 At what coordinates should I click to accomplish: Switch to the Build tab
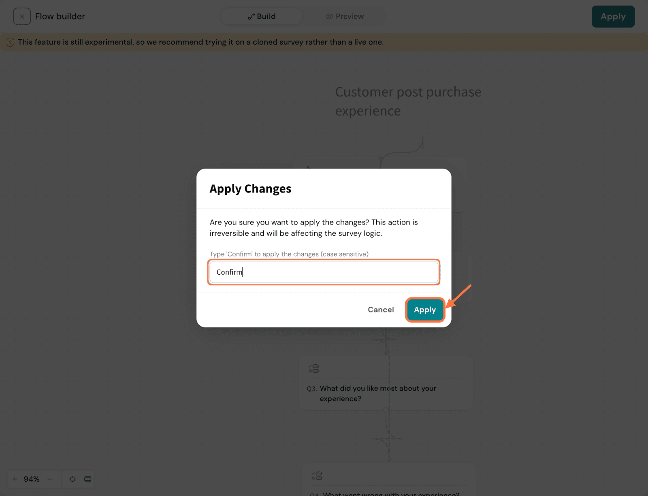[x=262, y=17]
